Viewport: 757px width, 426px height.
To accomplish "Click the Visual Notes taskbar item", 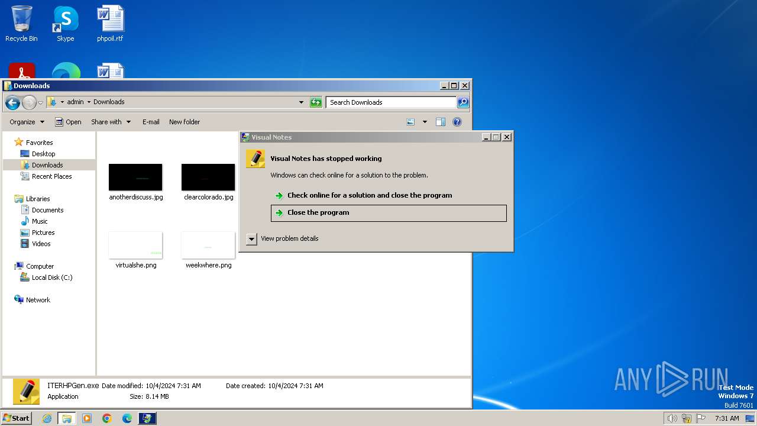I will point(147,418).
